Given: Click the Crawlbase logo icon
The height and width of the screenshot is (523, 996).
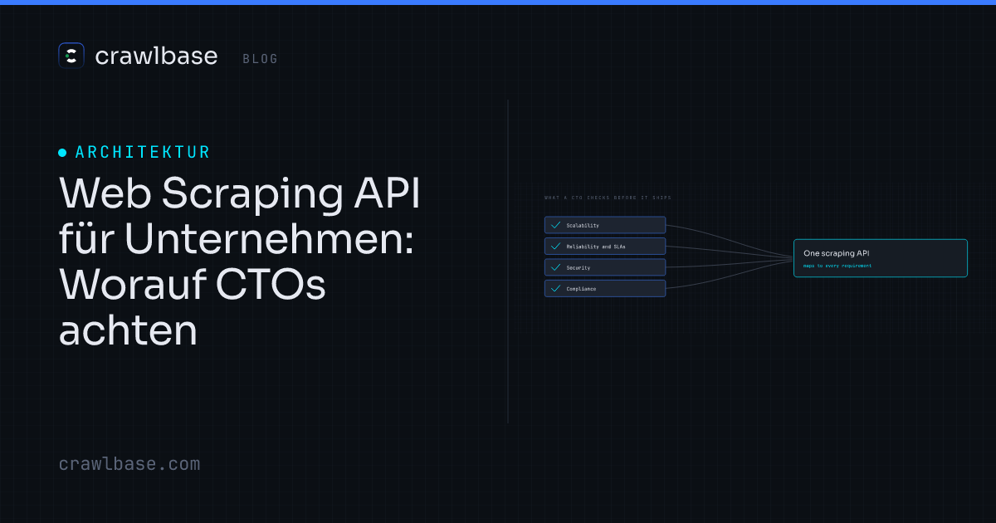Looking at the screenshot, I should coord(71,56).
